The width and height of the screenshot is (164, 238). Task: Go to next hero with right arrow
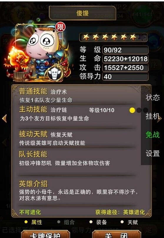coord(159,119)
